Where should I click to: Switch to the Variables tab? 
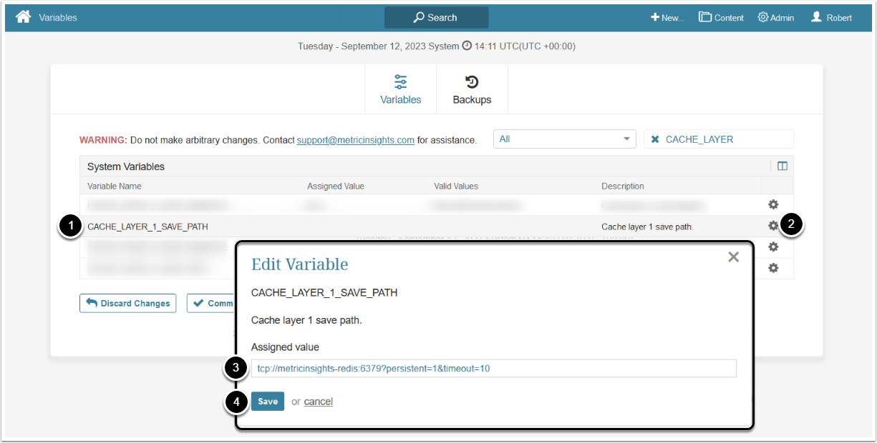pos(401,89)
